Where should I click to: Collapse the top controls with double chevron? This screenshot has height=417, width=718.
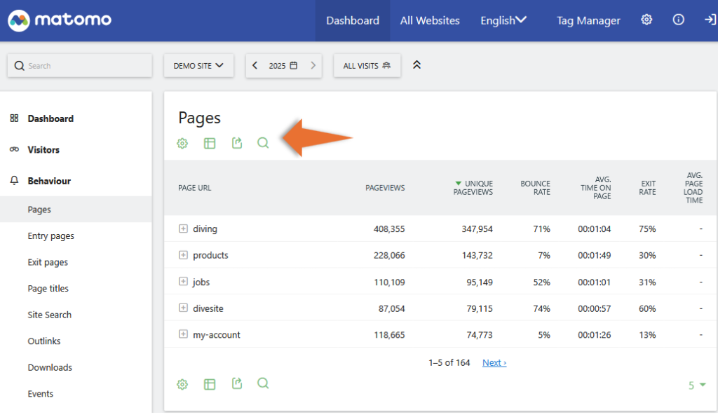[x=416, y=65]
